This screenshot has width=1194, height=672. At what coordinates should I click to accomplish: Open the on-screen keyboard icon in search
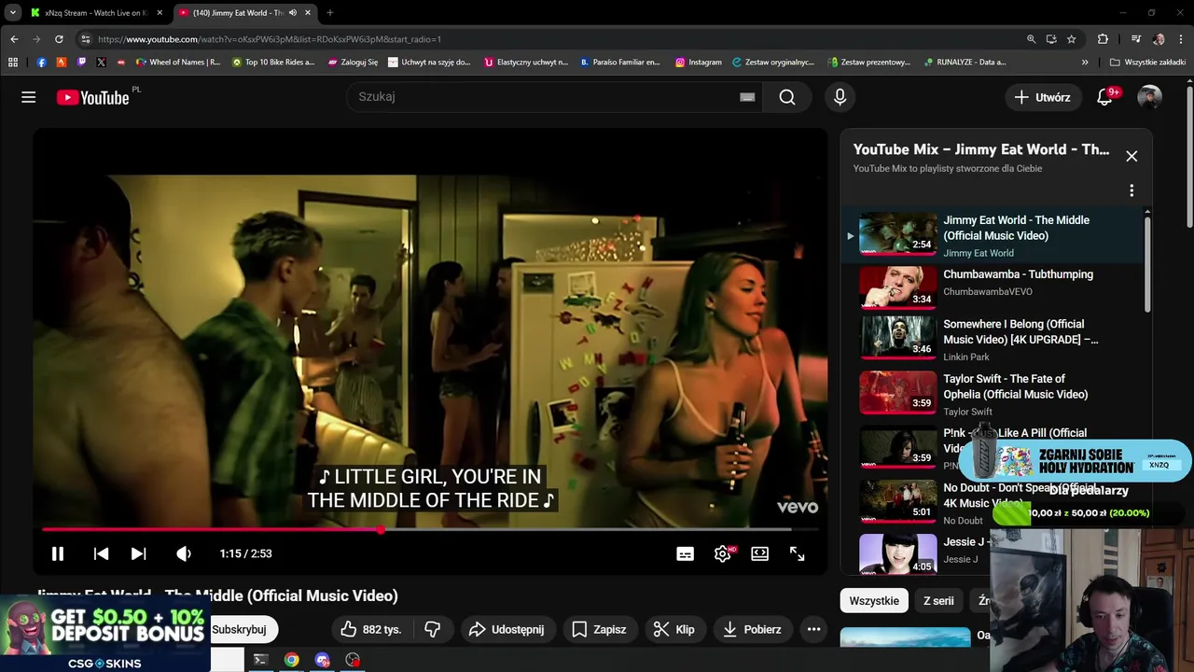pos(747,97)
